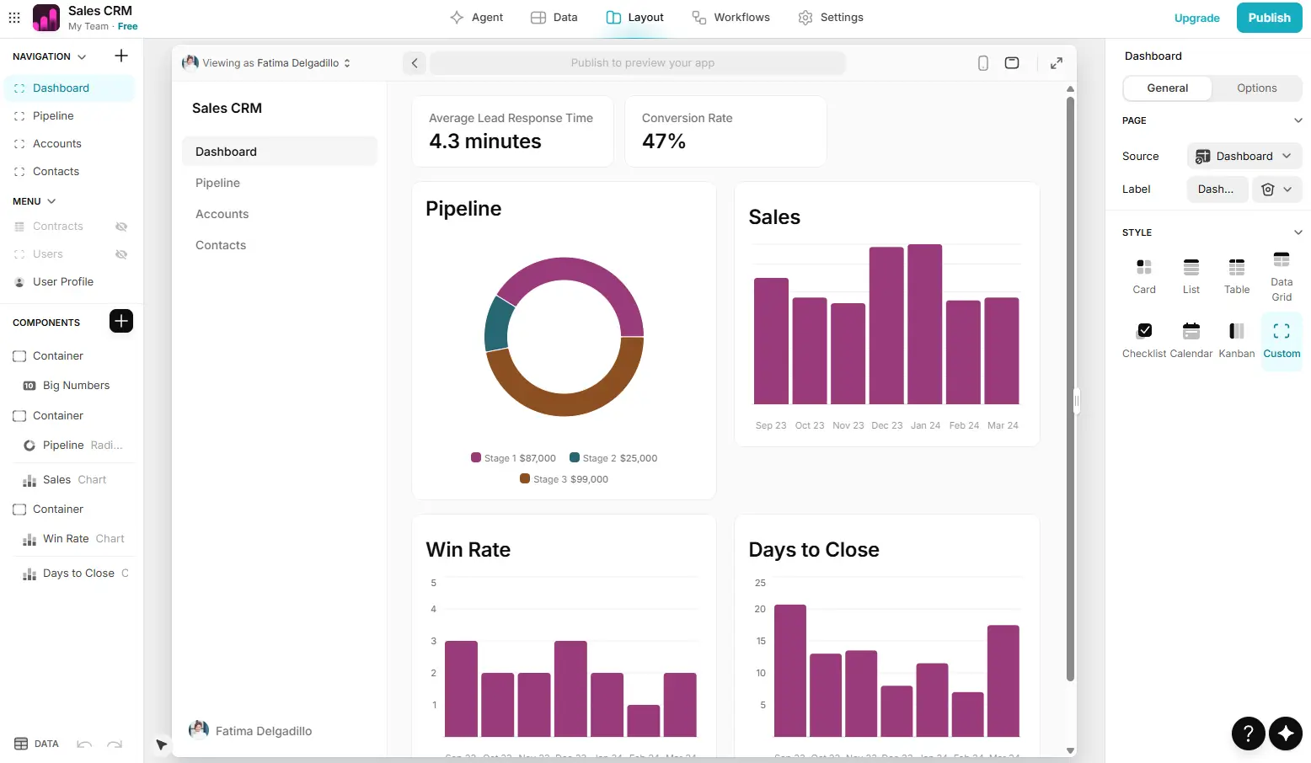This screenshot has height=763, width=1311.
Task: Click the Stage 2 teal legend swatch
Action: tap(575, 457)
